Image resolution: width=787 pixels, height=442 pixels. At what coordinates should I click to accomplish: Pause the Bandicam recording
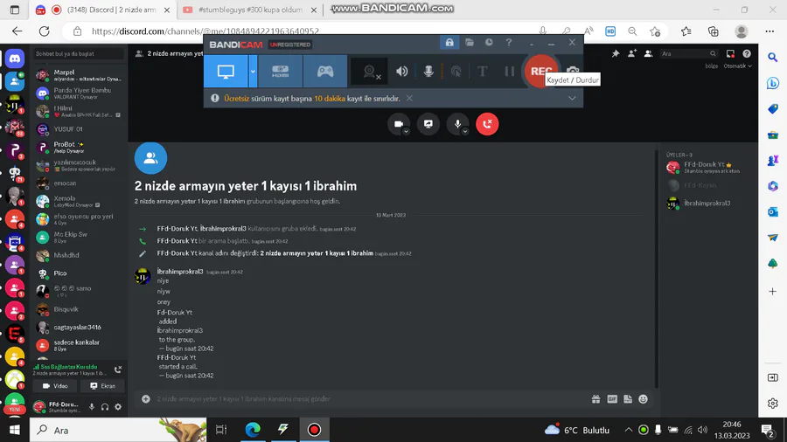click(509, 71)
